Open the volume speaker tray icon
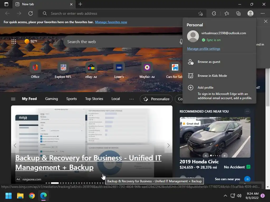Viewport: 270px width, 202px height. pyautogui.click(x=239, y=196)
